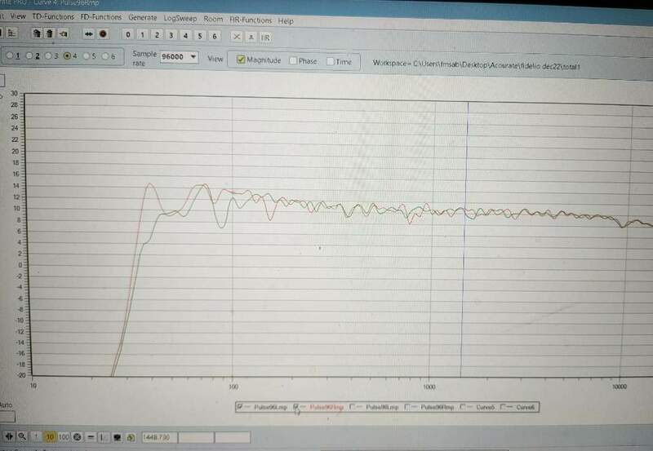Uncheck the Magnitude view checkbox
This screenshot has height=451, width=653.
pyautogui.click(x=241, y=60)
